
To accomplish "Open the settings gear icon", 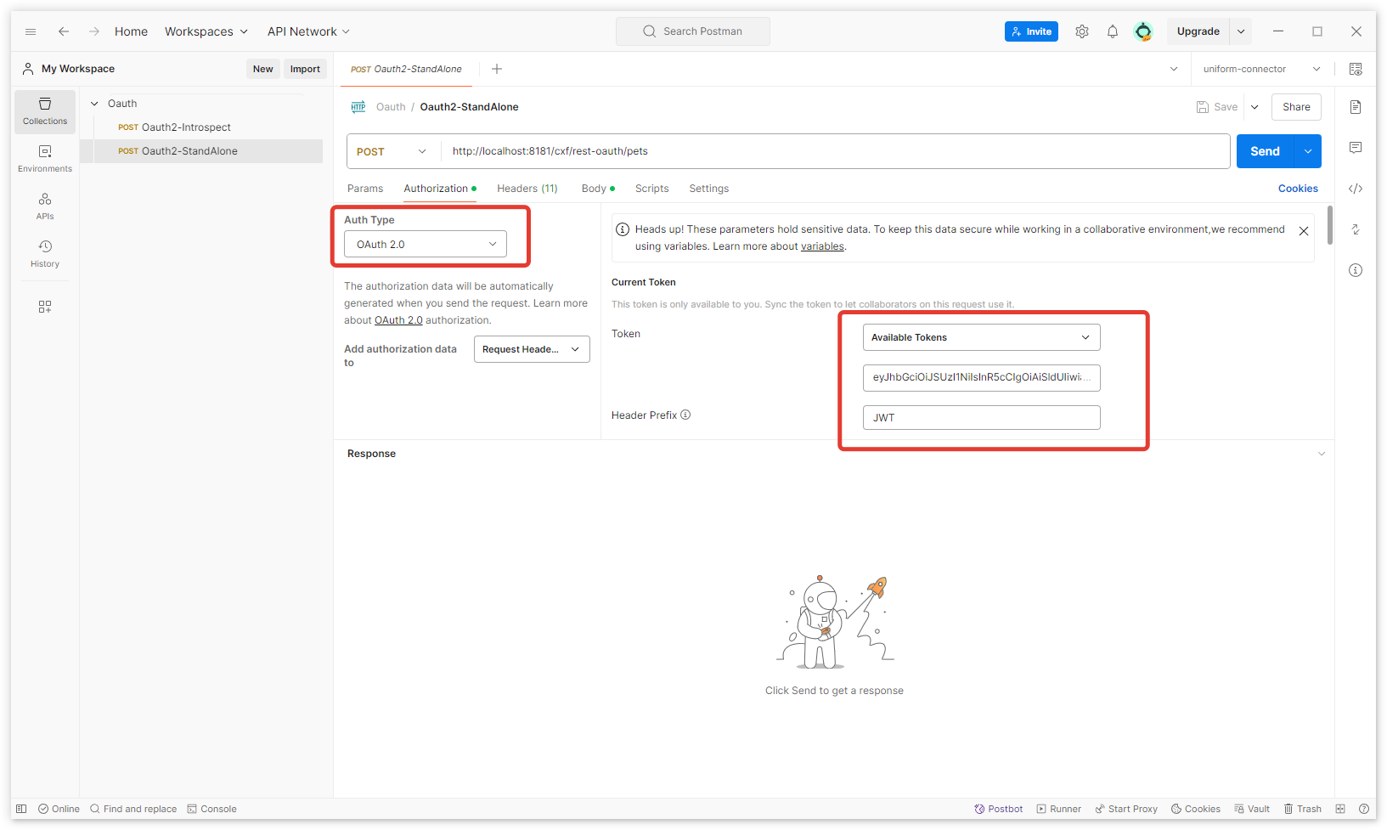I will pos(1081,31).
